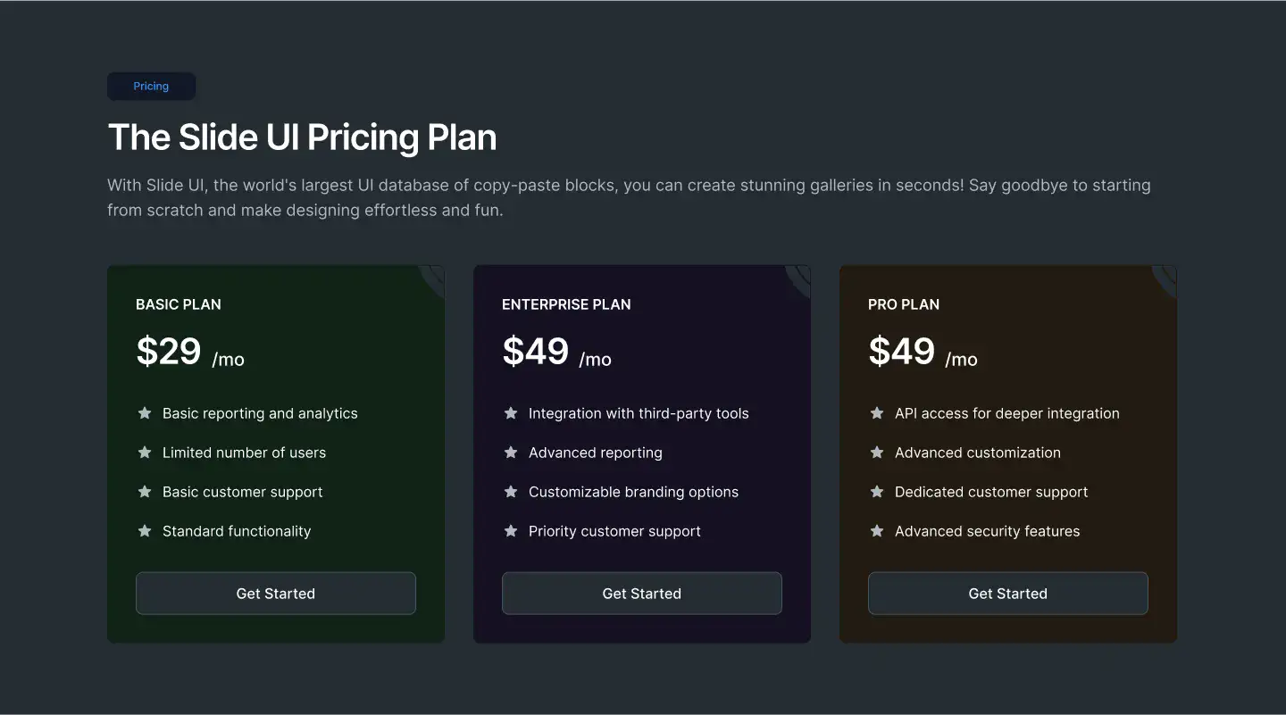The width and height of the screenshot is (1286, 715).
Task: Click the Pricing badge above the heading
Action: (x=151, y=87)
